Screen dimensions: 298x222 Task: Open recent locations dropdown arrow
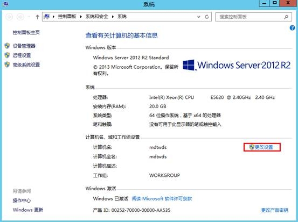point(29,17)
